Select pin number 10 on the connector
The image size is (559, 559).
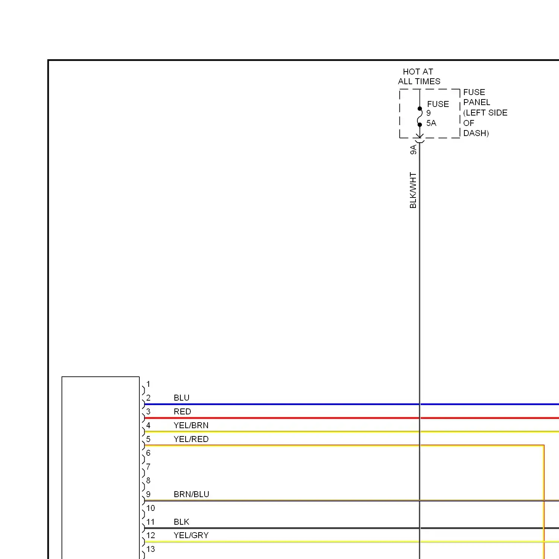tap(151, 508)
